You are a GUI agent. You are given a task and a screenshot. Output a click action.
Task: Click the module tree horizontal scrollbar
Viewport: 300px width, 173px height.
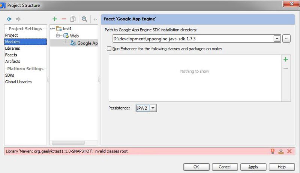[x=68, y=143]
